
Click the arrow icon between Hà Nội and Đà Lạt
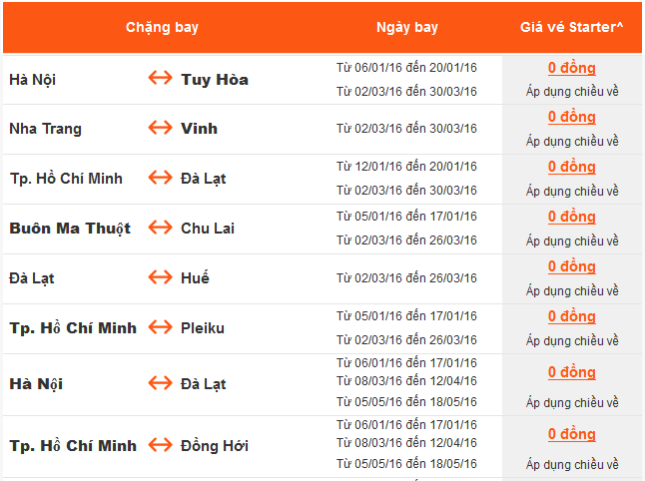tap(160, 383)
